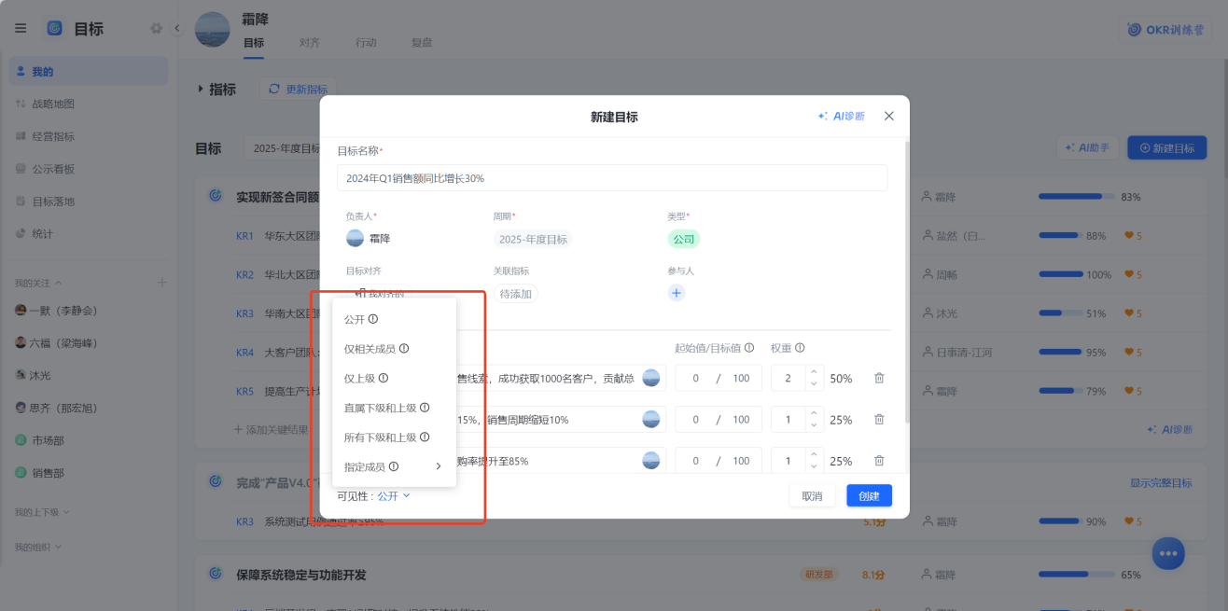The height and width of the screenshot is (611, 1228).
Task: Switch to the 行动 tab
Action: point(366,43)
